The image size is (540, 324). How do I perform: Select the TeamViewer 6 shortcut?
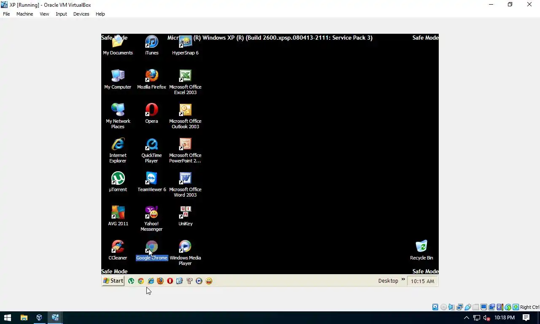151,182
